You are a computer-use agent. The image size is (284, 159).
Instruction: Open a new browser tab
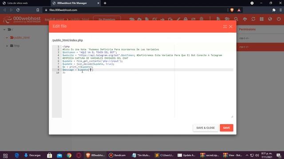click(x=105, y=3)
